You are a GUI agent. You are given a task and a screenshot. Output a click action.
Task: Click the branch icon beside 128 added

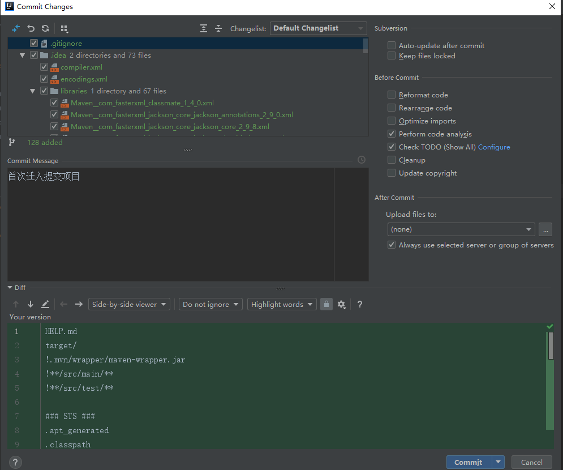12,142
